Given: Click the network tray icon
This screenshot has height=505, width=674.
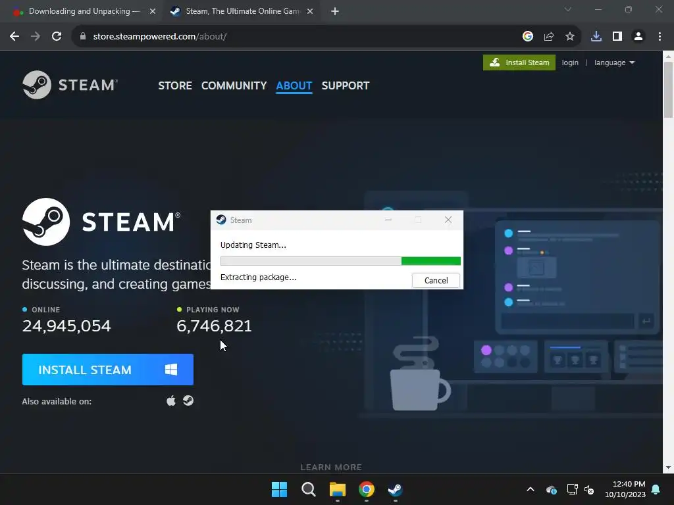Looking at the screenshot, I should click(x=572, y=489).
